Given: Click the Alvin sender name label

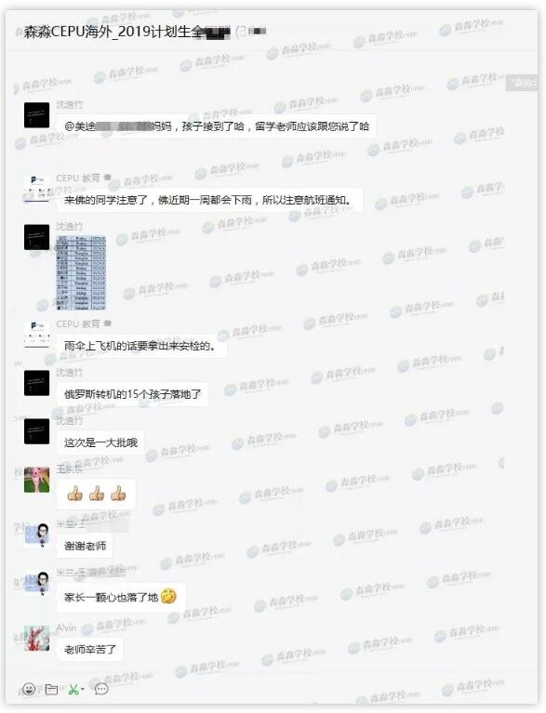Looking at the screenshot, I should 66,627.
